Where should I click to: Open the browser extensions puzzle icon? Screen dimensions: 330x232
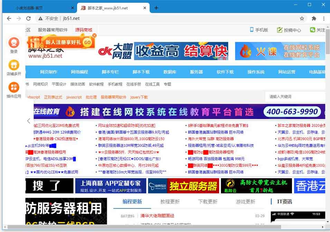point(314,19)
